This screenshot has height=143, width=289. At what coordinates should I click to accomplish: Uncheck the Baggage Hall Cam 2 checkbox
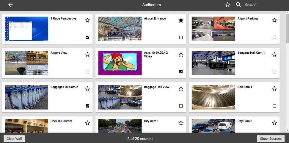pyautogui.click(x=87, y=106)
